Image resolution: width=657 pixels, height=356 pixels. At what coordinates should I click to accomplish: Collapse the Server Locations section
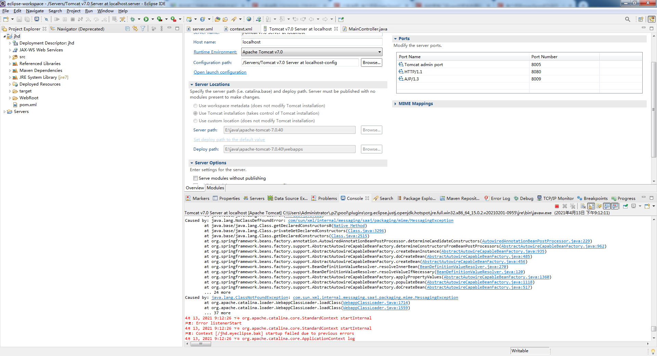click(x=192, y=85)
